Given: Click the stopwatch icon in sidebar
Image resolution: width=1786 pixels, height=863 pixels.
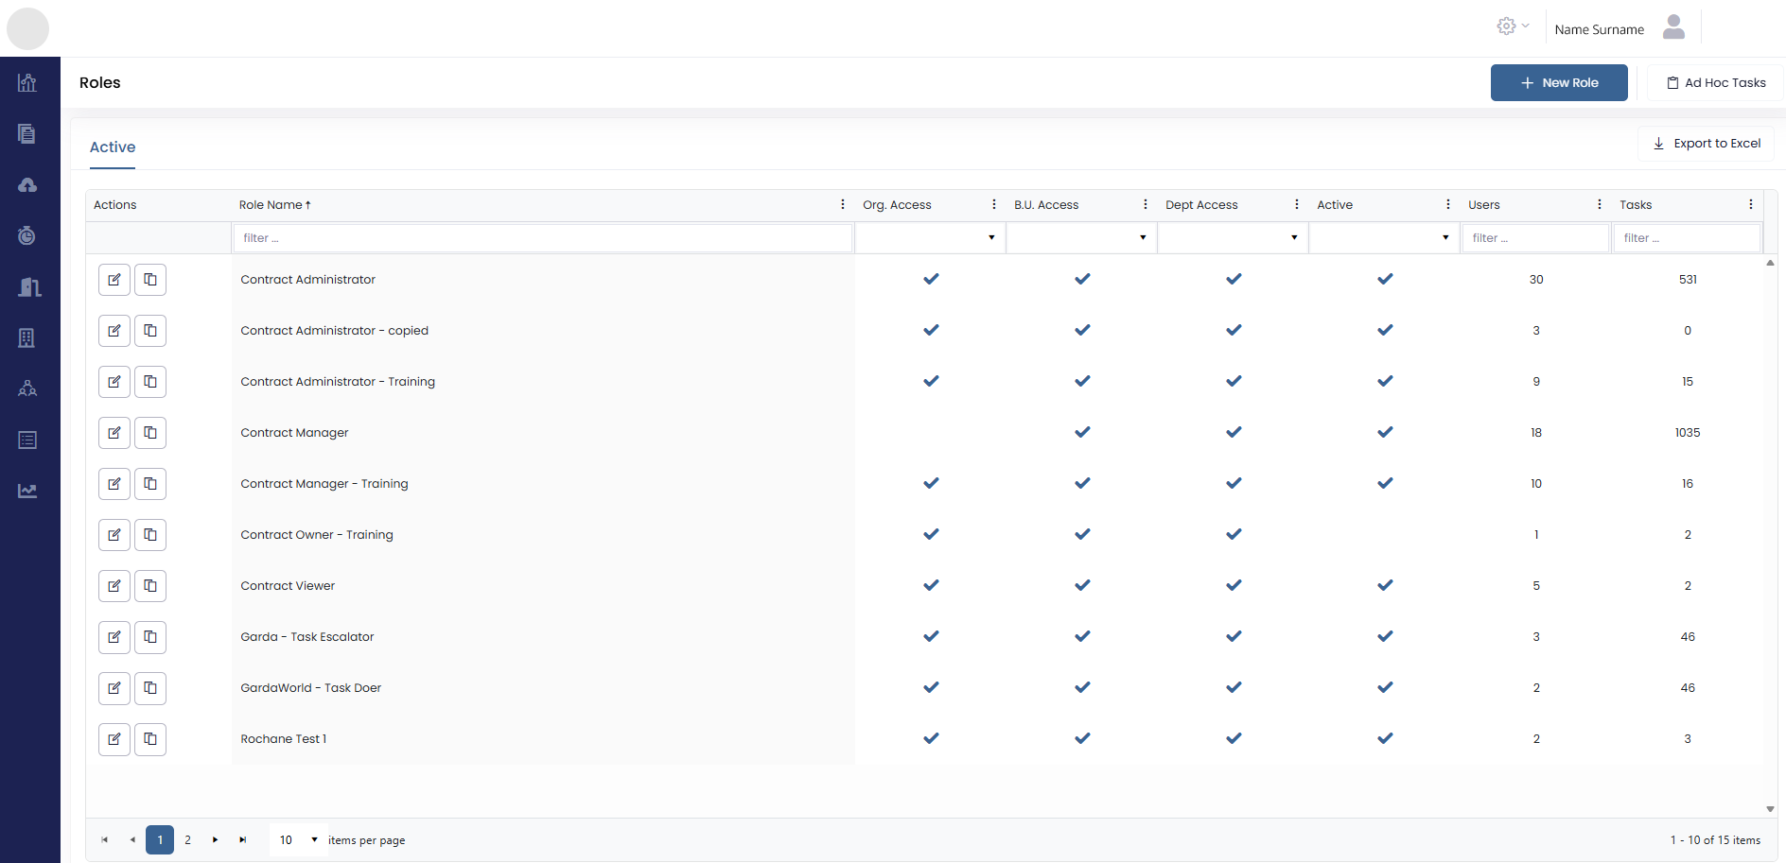Looking at the screenshot, I should pos(27,235).
